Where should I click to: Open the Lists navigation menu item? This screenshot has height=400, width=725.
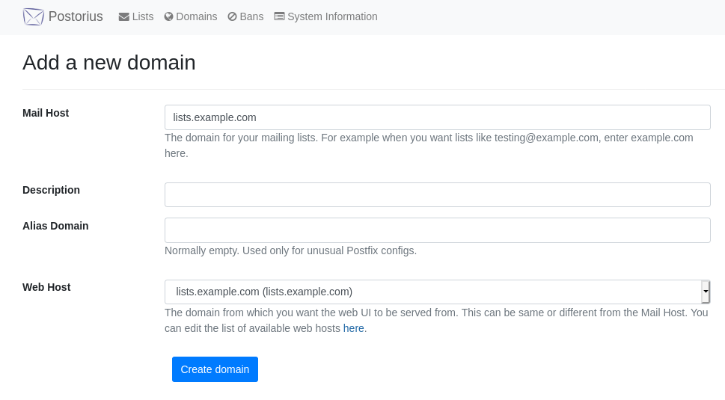coord(136,16)
